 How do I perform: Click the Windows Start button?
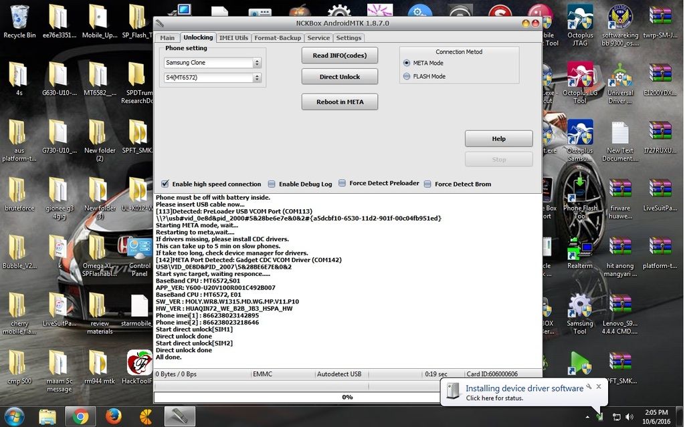tap(13, 416)
